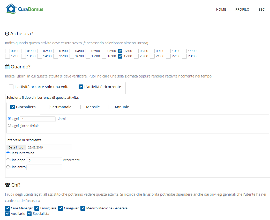The width and height of the screenshot is (270, 220).
Task: Uncheck the Specialista role checkbox
Action: pyautogui.click(x=29, y=214)
